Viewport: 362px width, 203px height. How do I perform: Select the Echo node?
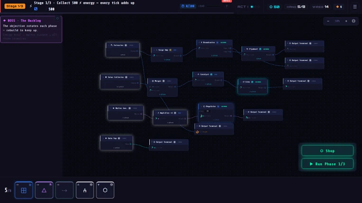click(253, 86)
